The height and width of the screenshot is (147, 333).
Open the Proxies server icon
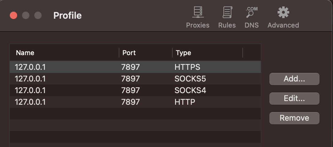click(198, 12)
